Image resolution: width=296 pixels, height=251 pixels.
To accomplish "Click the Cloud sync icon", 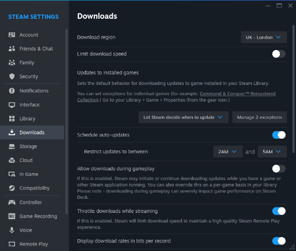I will coord(12,160).
